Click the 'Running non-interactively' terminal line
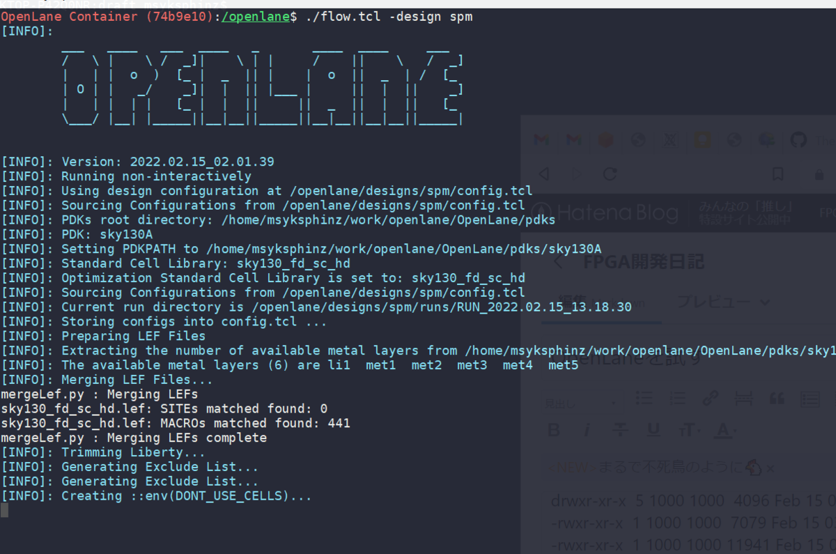This screenshot has width=836, height=554. click(126, 176)
